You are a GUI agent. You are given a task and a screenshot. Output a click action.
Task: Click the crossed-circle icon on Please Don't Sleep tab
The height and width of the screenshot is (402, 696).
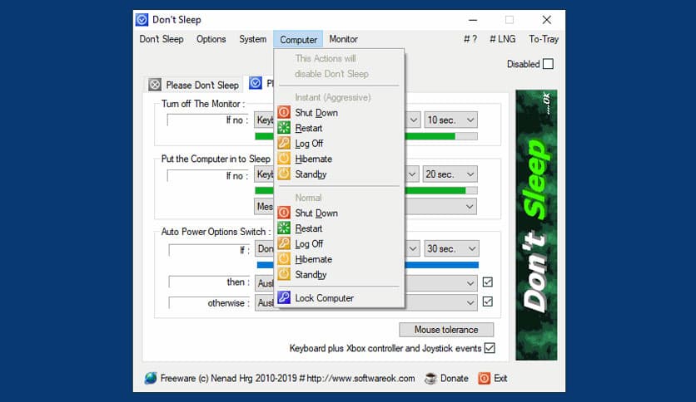coord(155,85)
